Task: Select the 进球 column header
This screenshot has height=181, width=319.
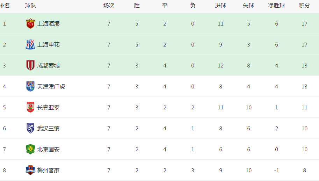Action: [x=220, y=6]
